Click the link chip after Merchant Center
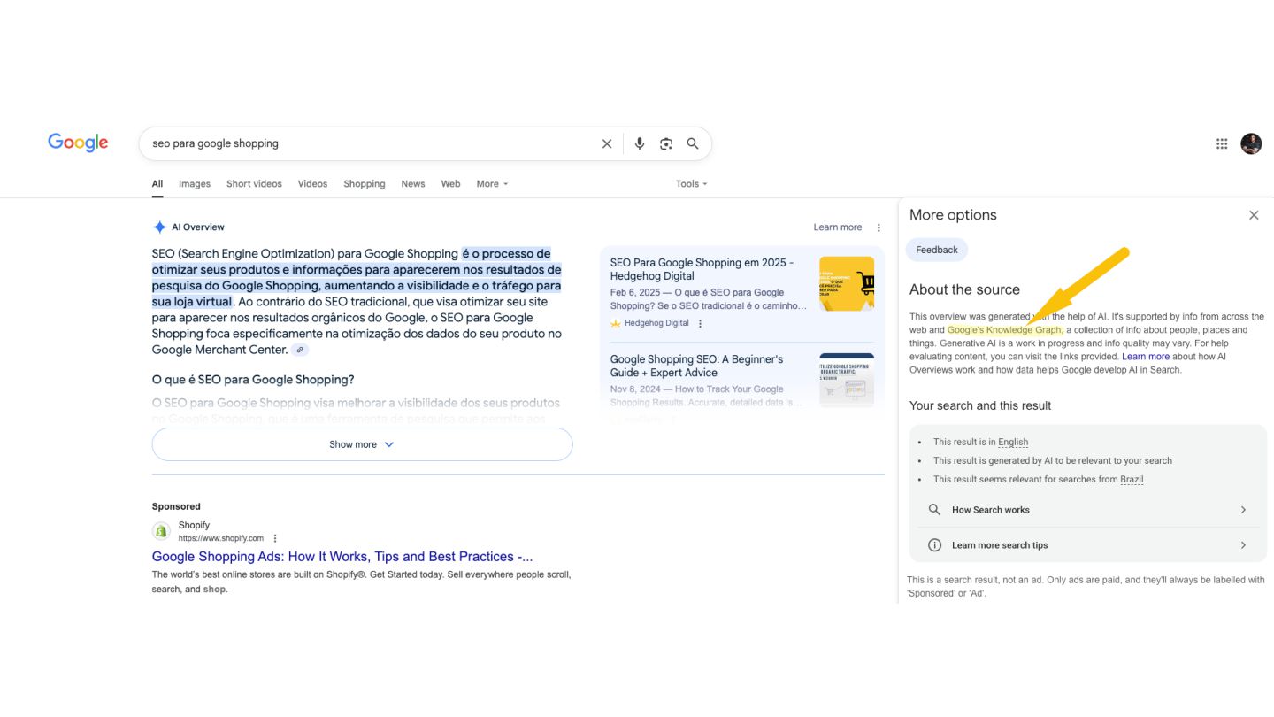The width and height of the screenshot is (1274, 717). tap(300, 350)
